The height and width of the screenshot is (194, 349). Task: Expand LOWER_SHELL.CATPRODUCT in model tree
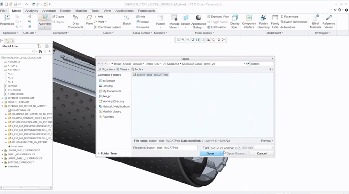tap(2, 150)
